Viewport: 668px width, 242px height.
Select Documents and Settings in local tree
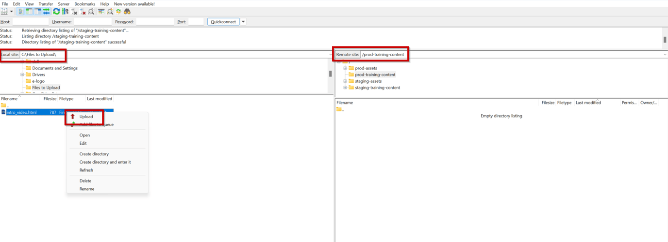(x=55, y=68)
